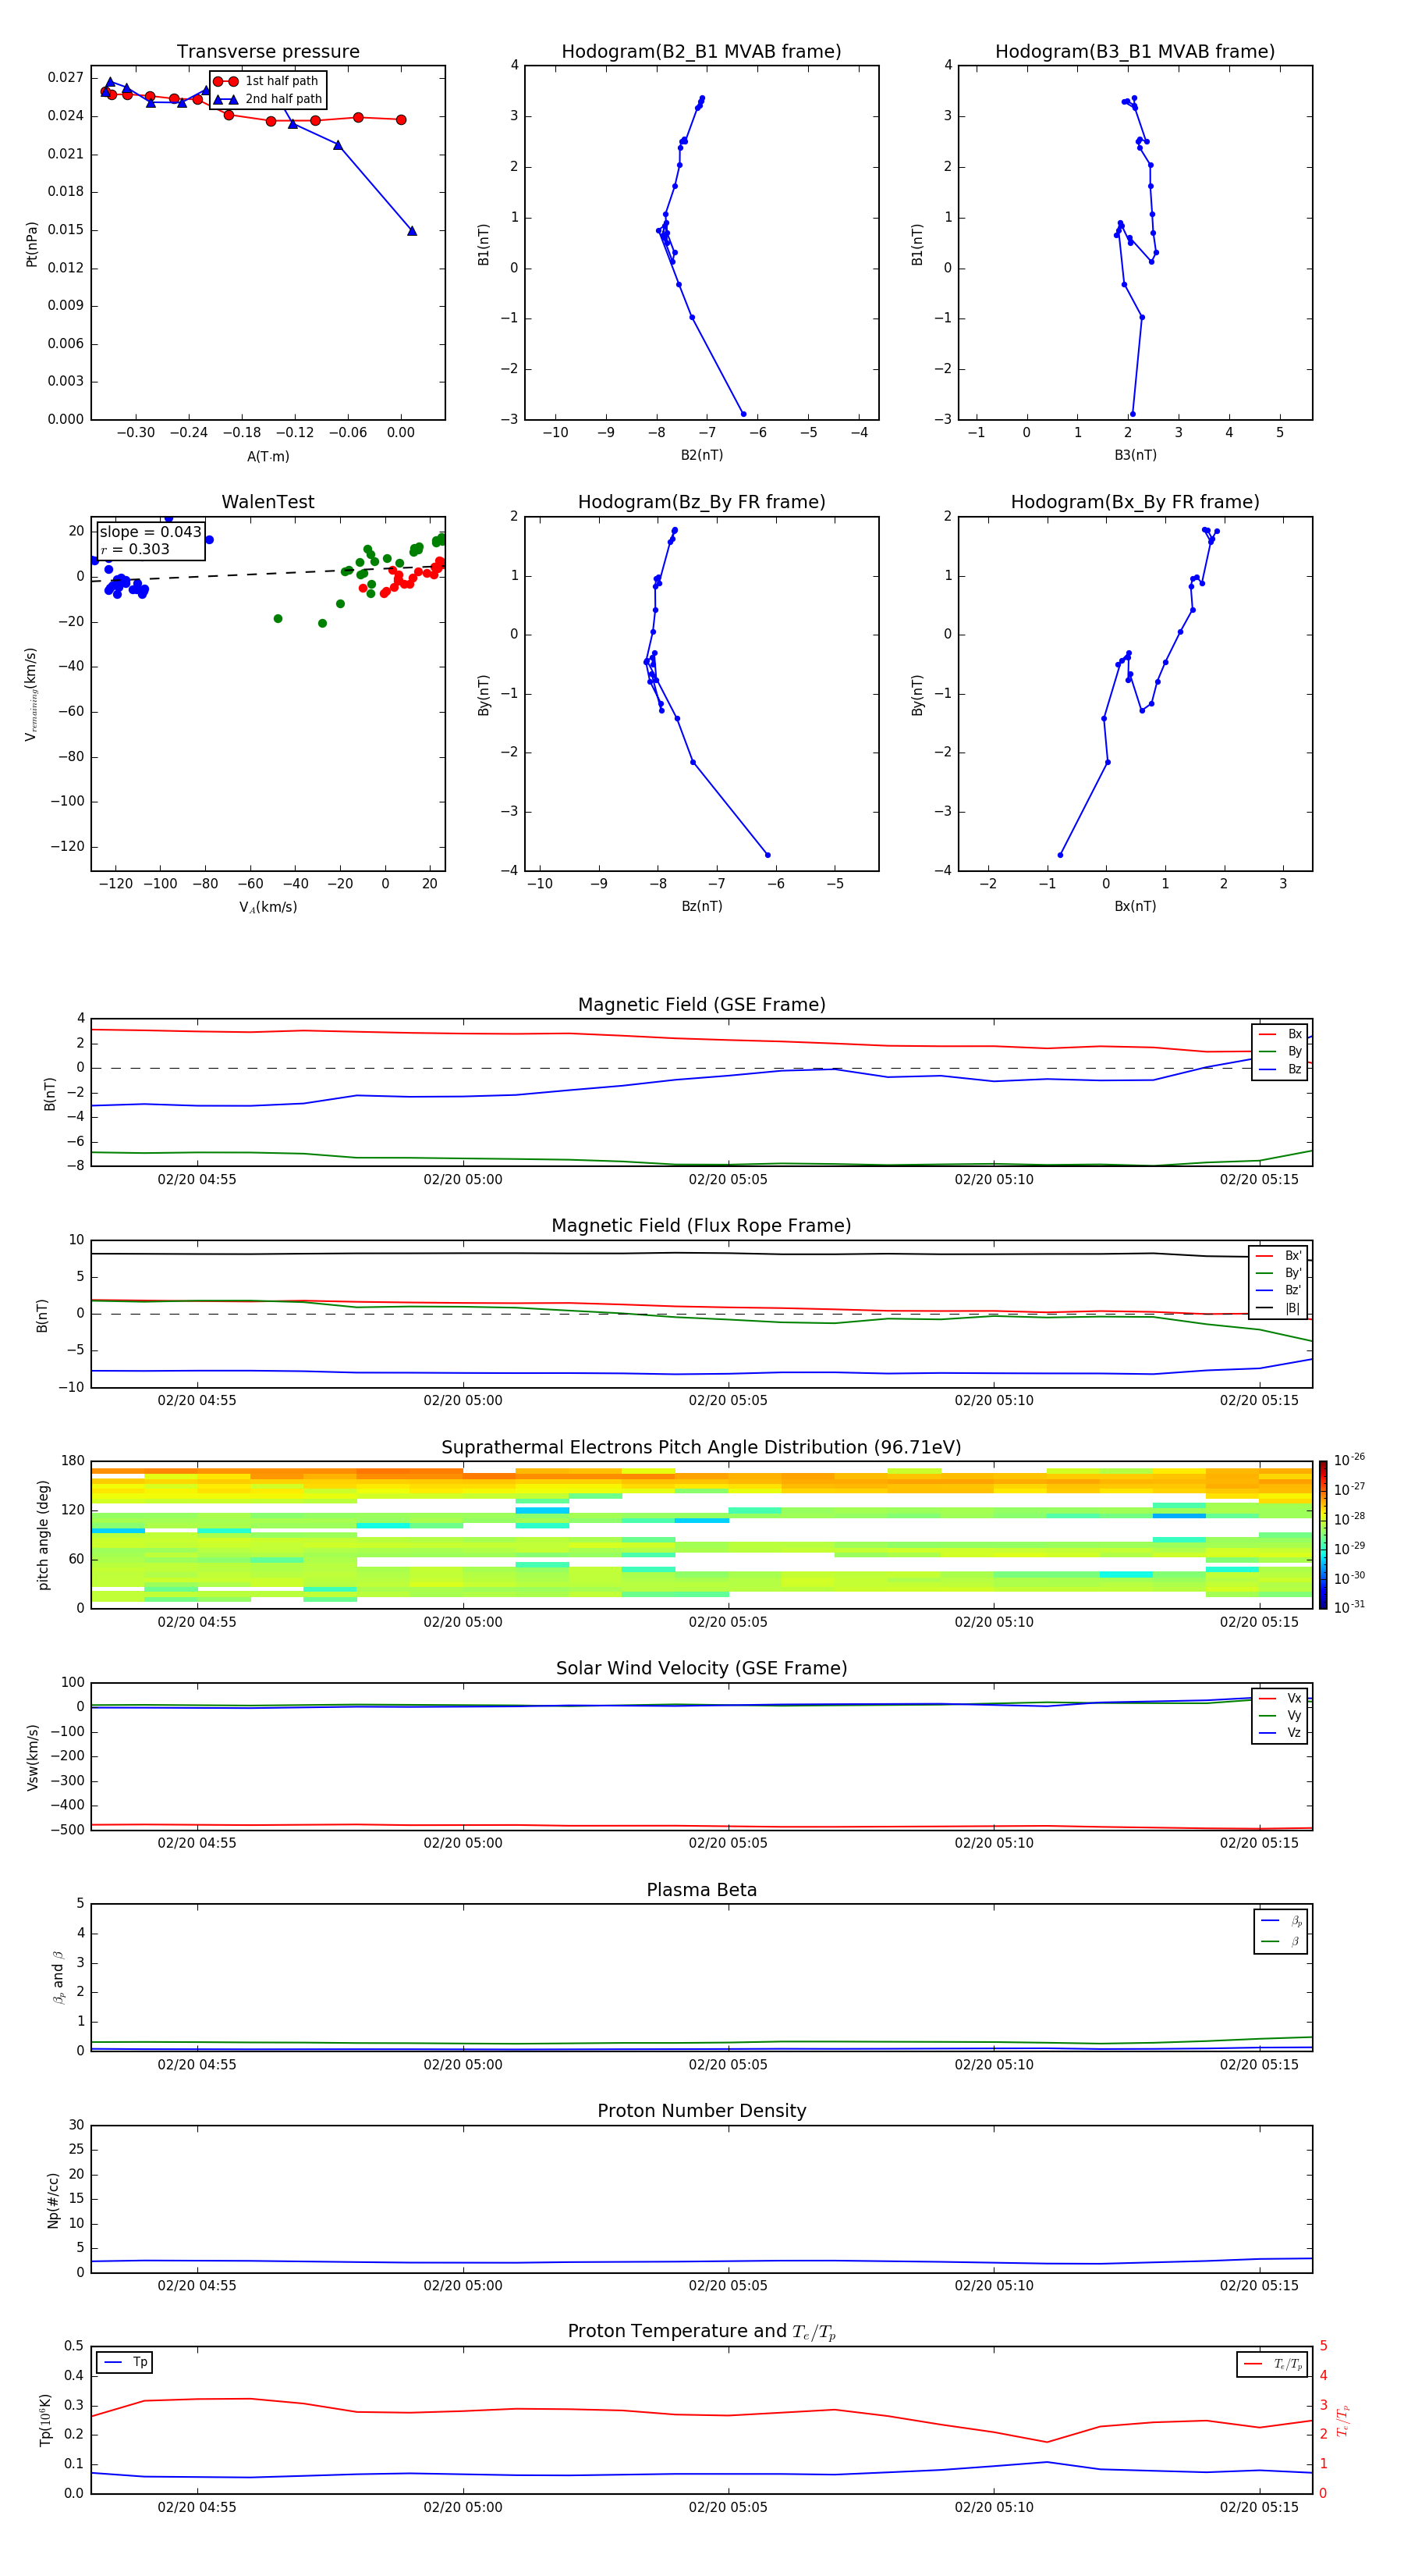Click the "B3(nT)" axis label
Screen dimensions: 1404x2576
pos(1135,455)
